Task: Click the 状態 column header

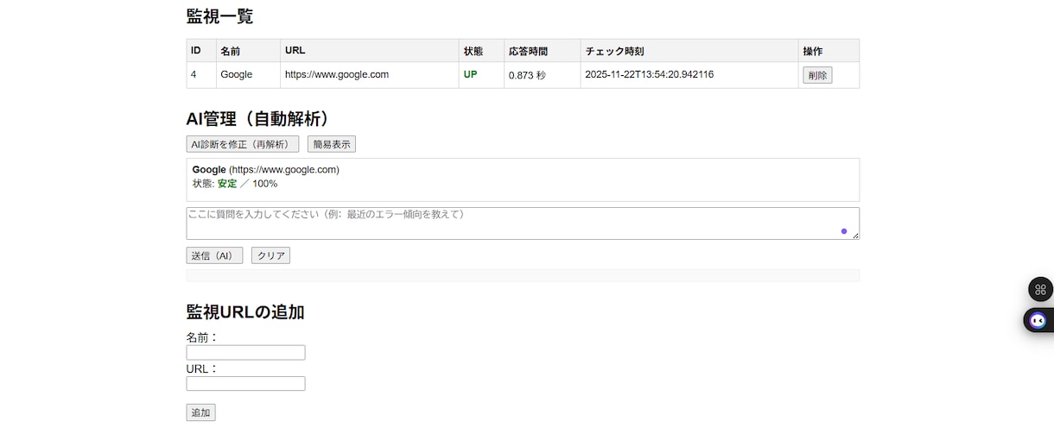Action: click(482, 50)
